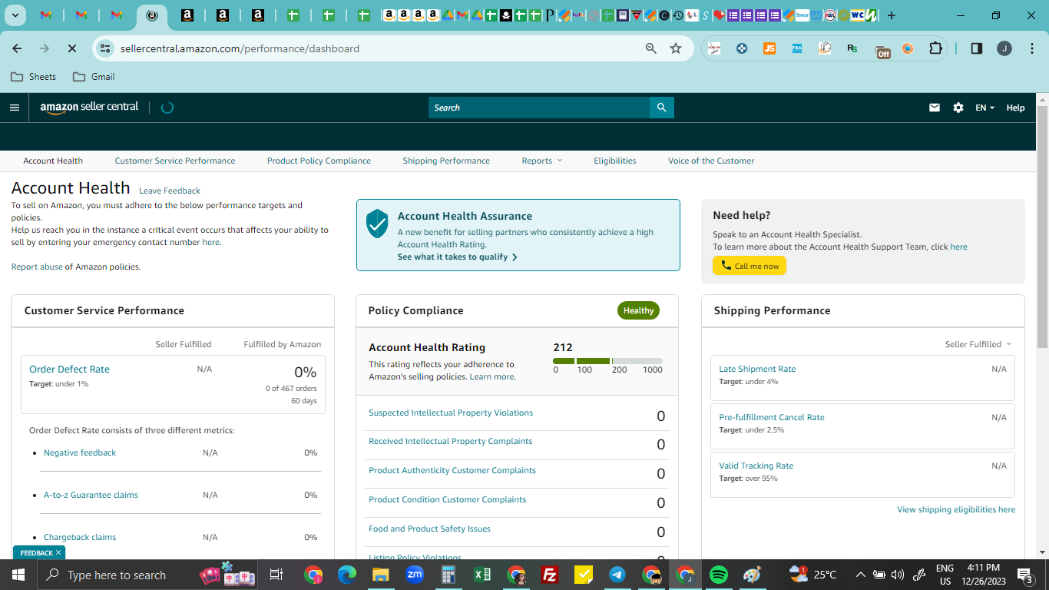Open Excel from the taskbar
Screen dimensions: 1049x590
[x=482, y=575]
